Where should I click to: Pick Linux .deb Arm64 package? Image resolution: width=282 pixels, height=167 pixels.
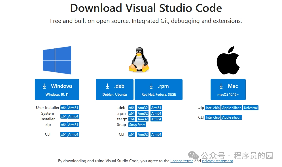(x=156, y=108)
